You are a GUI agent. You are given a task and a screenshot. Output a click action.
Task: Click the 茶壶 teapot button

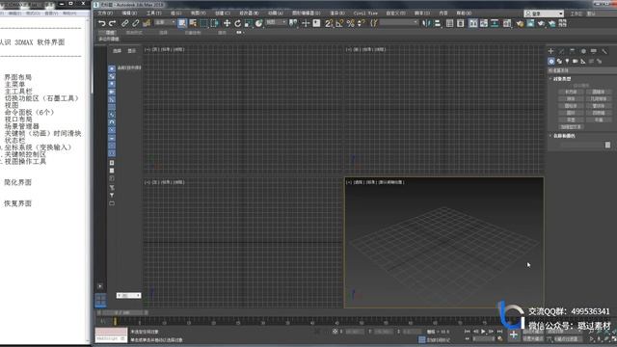click(571, 120)
